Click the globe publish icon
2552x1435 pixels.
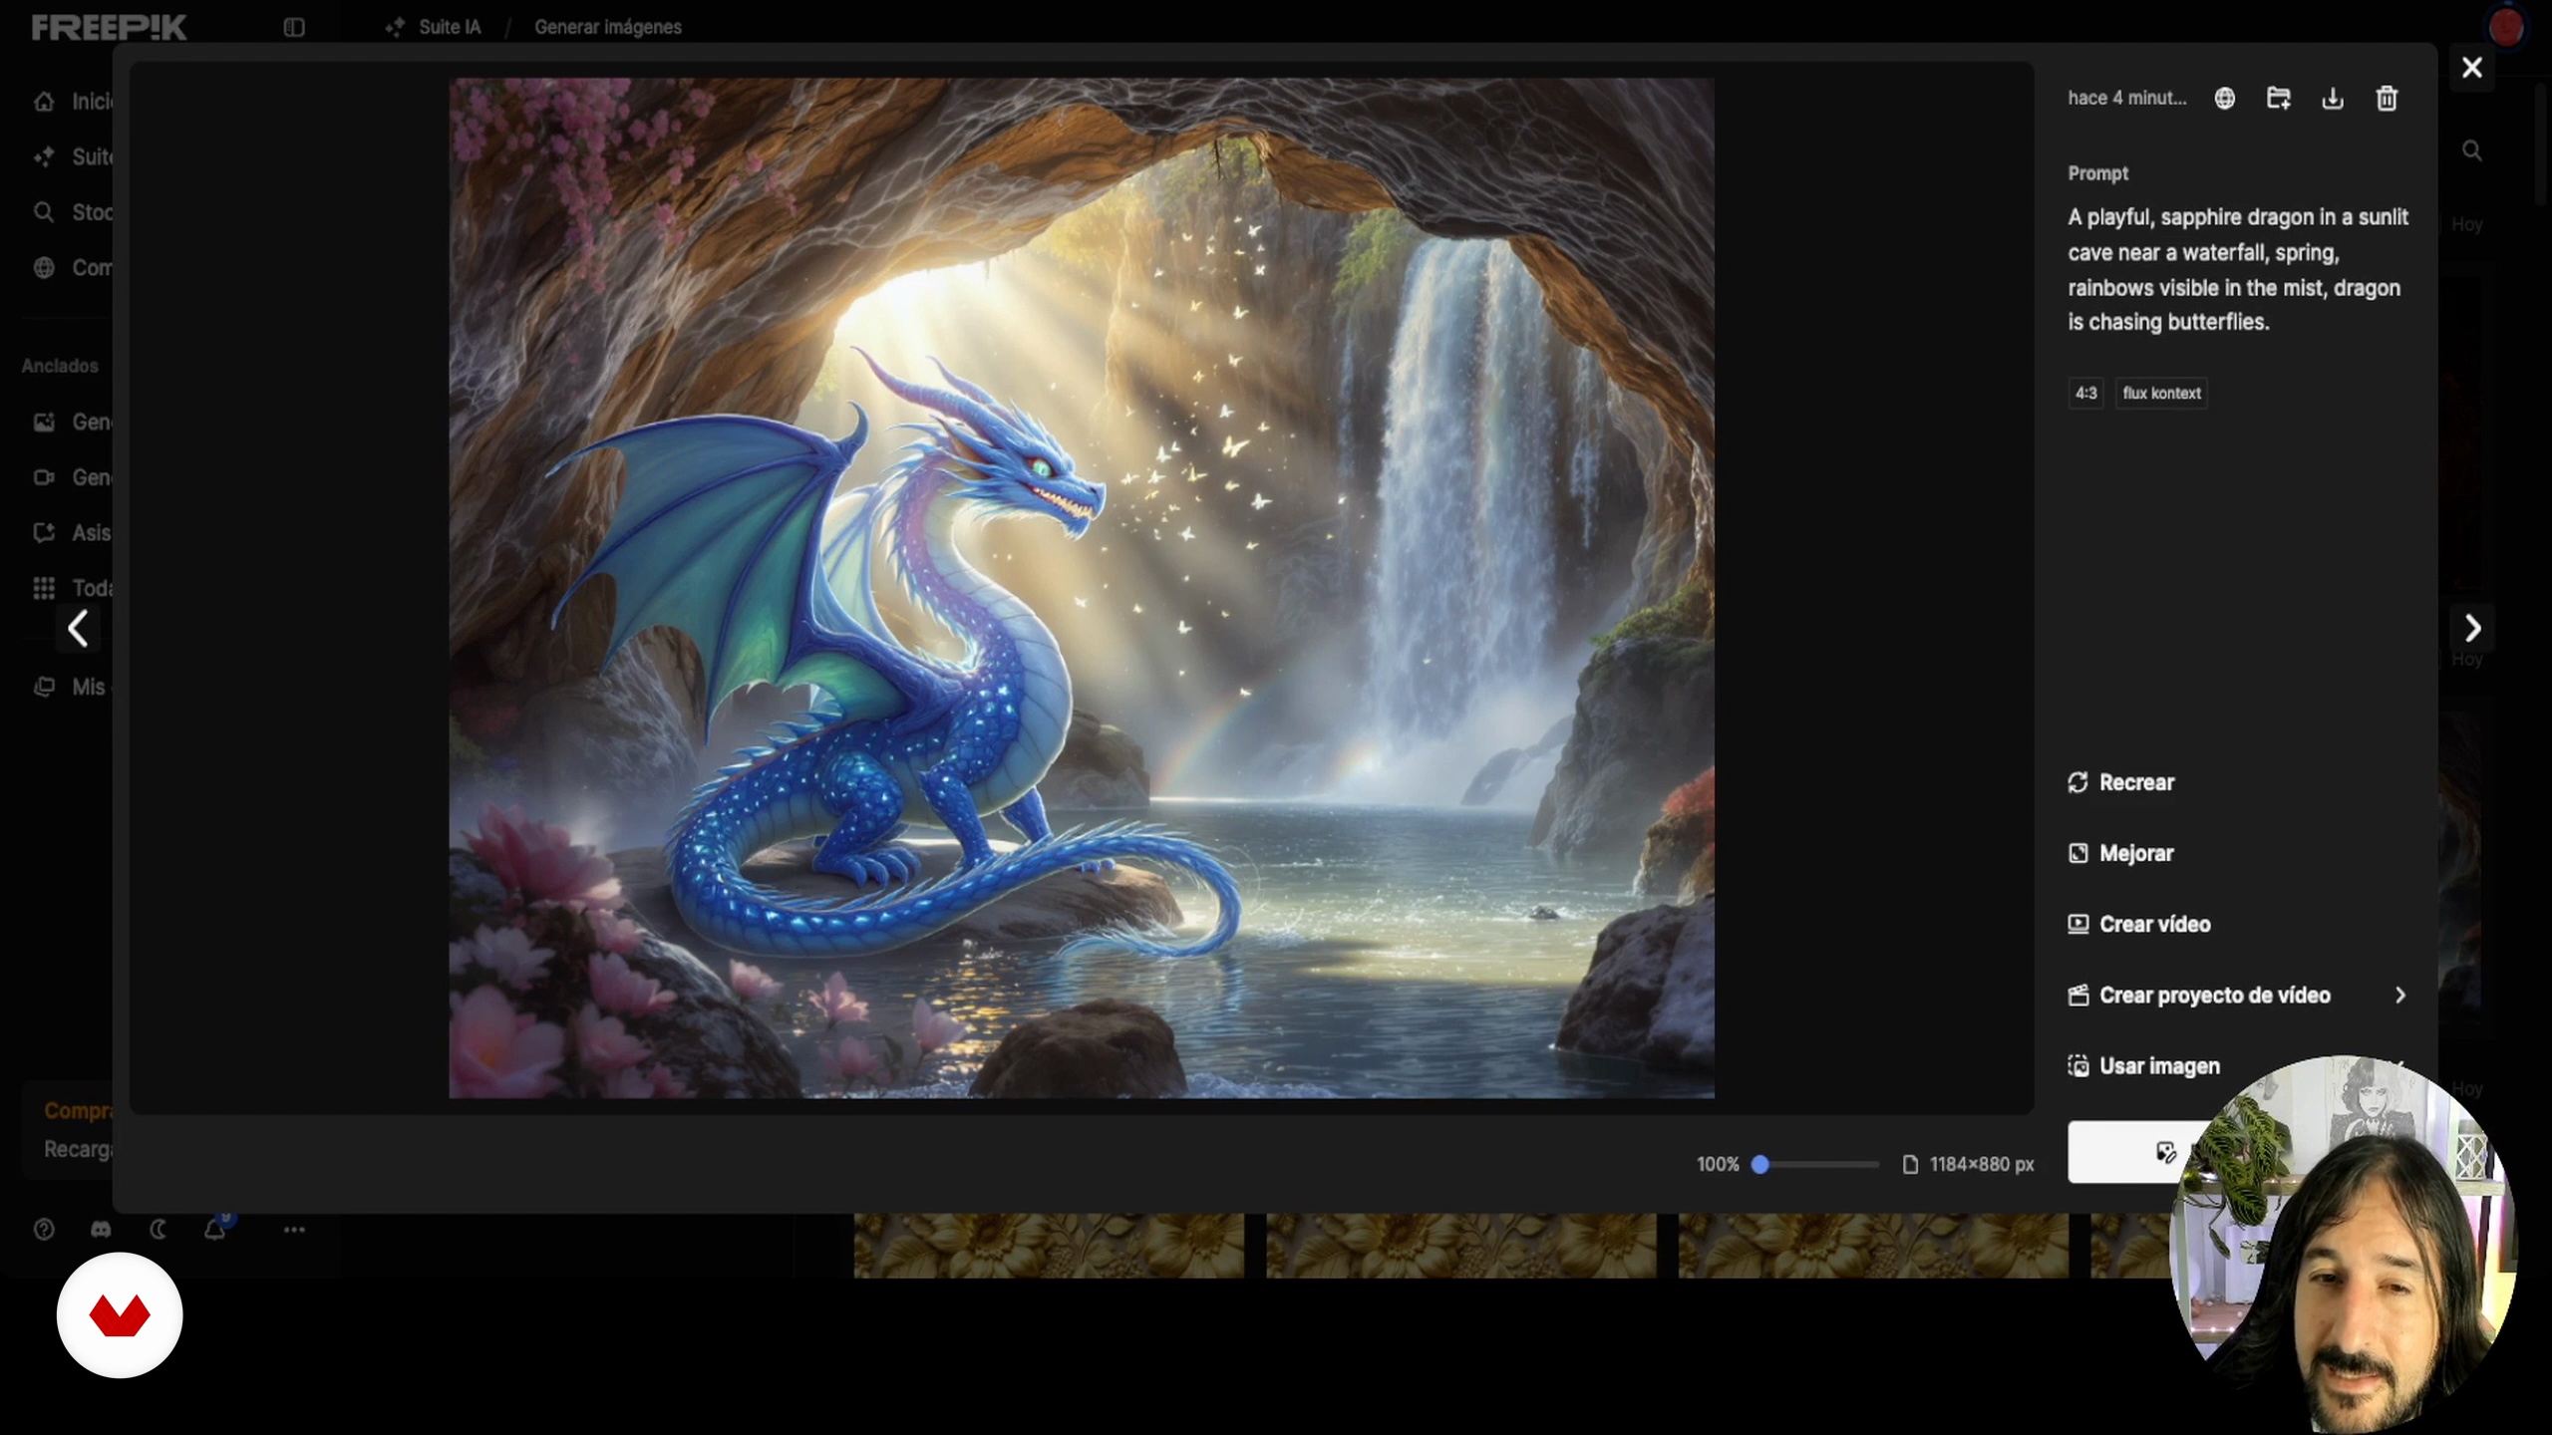(2224, 98)
